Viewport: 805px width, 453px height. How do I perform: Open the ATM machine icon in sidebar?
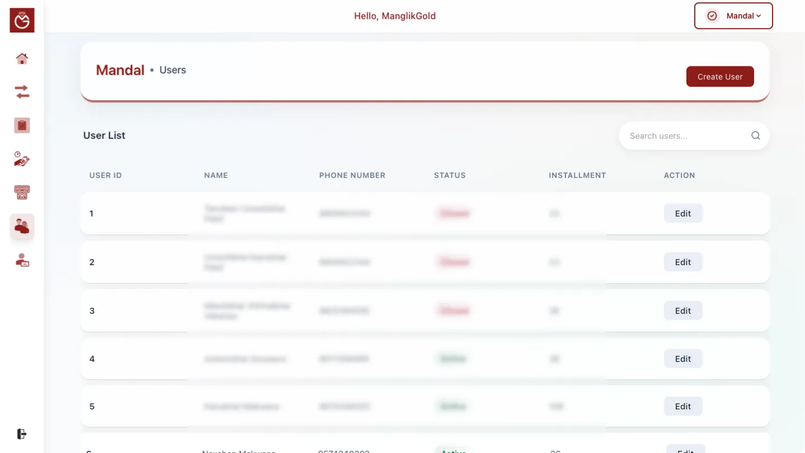click(22, 193)
